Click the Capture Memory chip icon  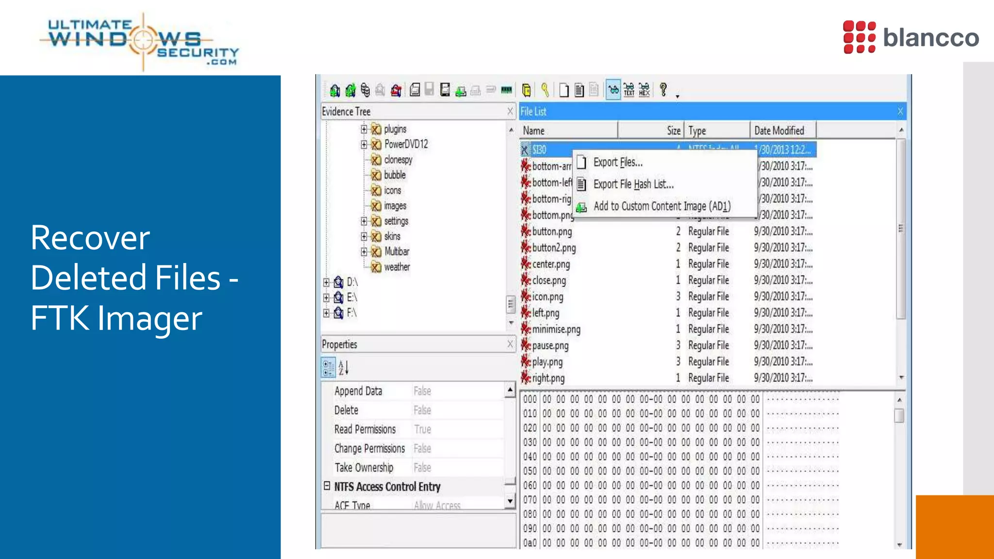pyautogui.click(x=506, y=90)
